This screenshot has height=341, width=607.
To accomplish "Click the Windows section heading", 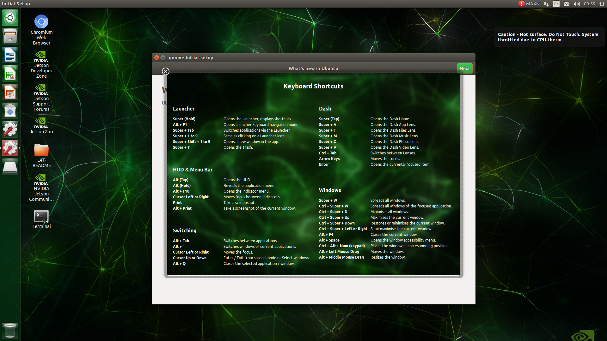I will tap(330, 190).
